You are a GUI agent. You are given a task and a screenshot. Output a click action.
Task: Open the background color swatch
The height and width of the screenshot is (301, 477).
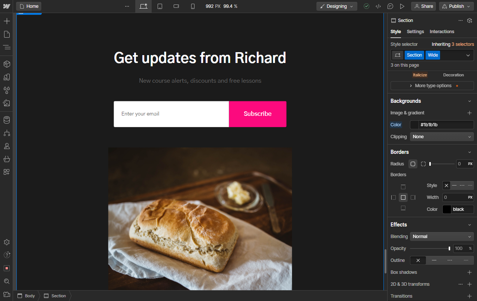414,125
